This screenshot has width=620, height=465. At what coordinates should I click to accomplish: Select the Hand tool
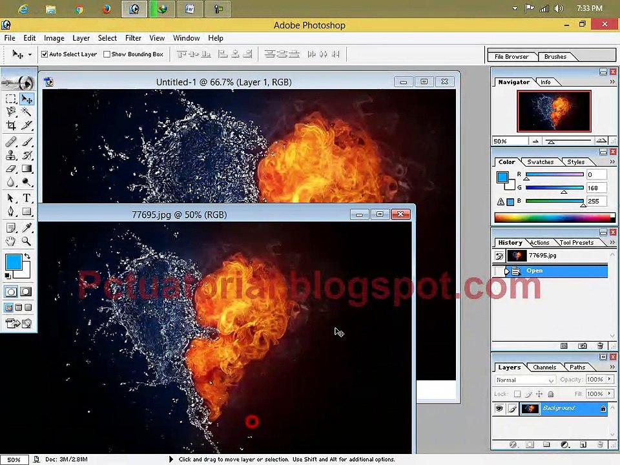(11, 241)
